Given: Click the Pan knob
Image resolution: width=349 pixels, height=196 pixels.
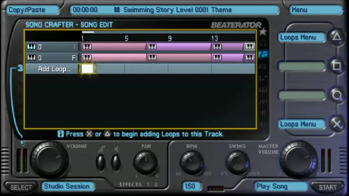Looking at the screenshot, I should tap(145, 163).
